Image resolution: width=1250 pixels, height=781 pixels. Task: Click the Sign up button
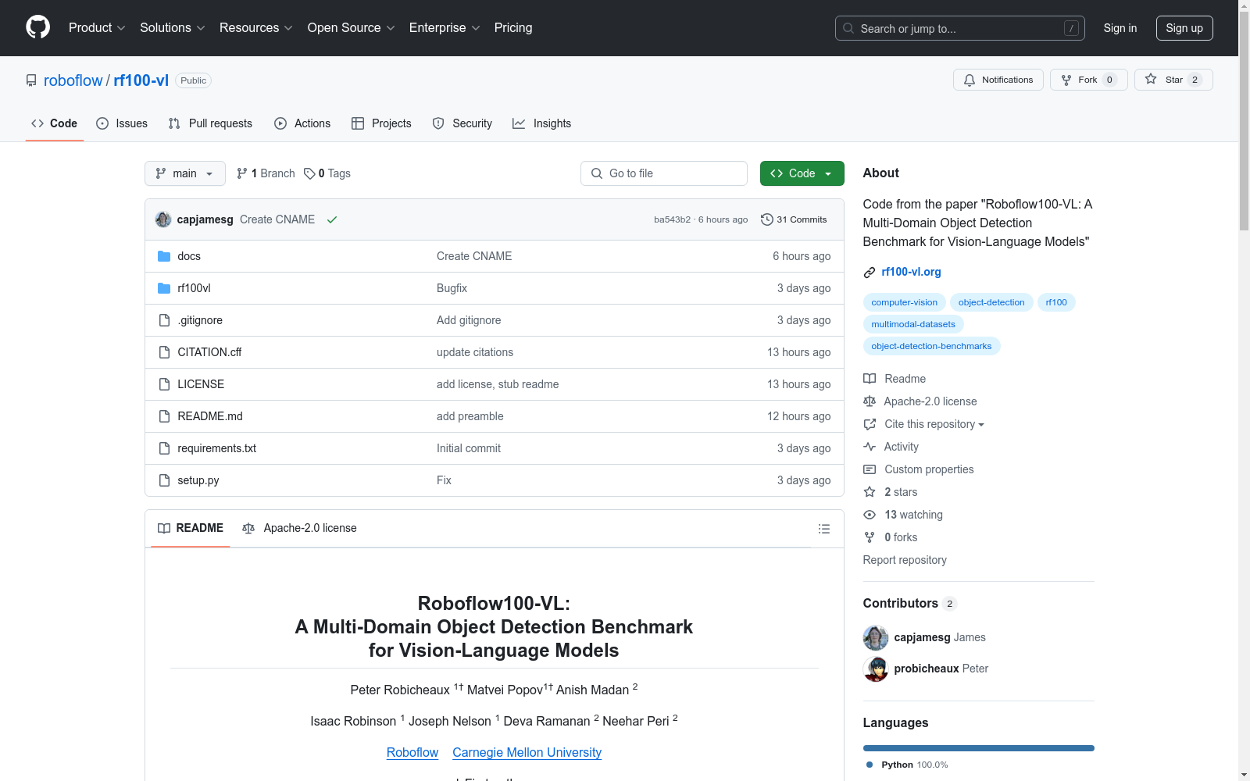pos(1184,28)
